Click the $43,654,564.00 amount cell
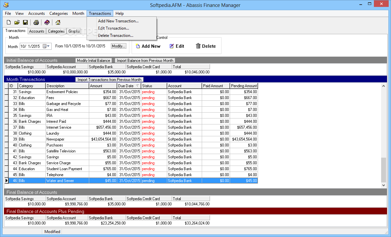 pyautogui.click(x=103, y=139)
